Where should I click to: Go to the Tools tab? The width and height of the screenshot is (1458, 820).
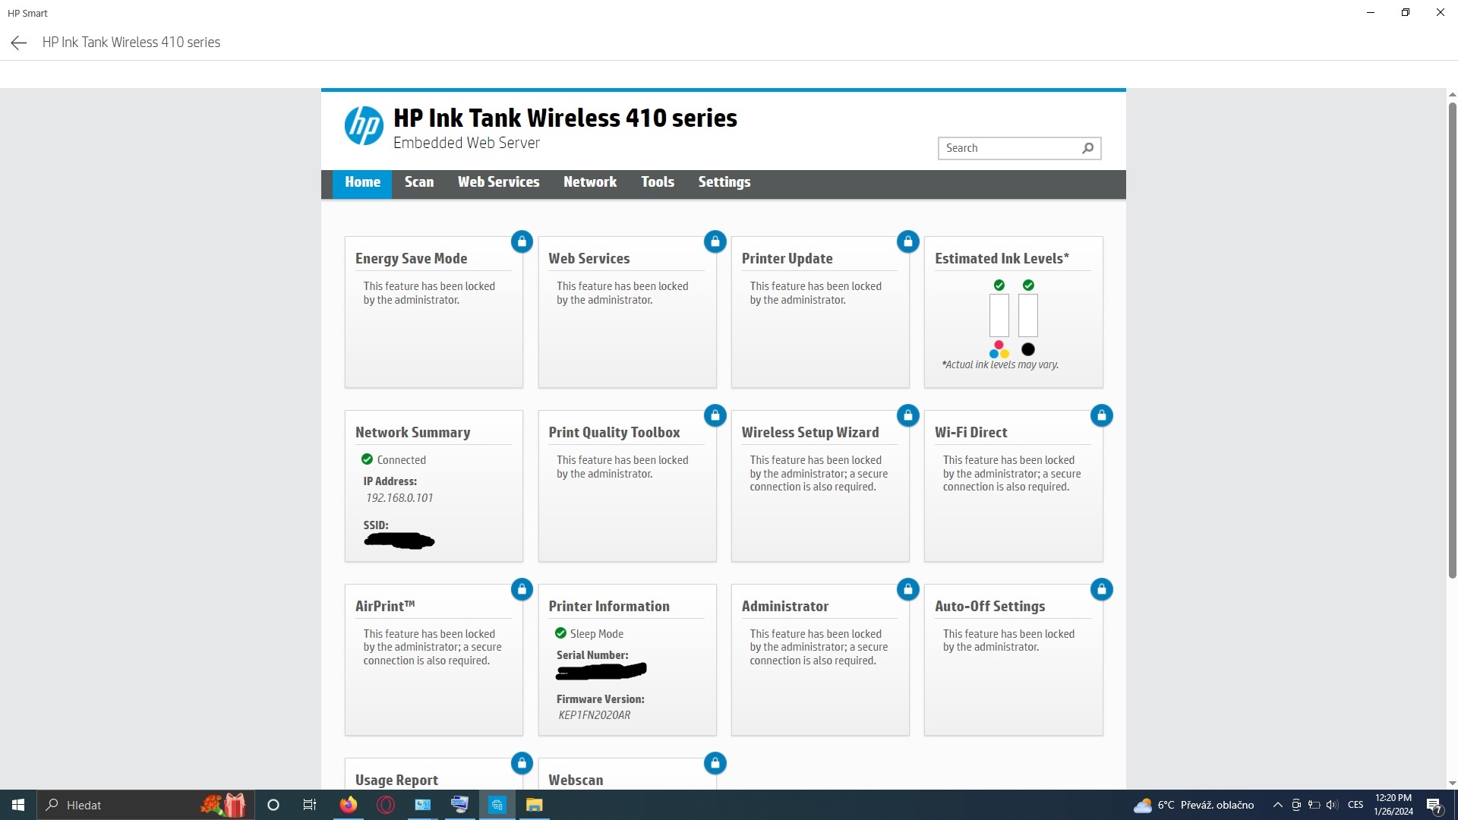pyautogui.click(x=657, y=182)
